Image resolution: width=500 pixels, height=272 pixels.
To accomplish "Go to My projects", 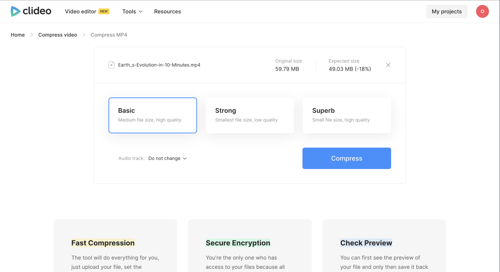I will pyautogui.click(x=447, y=12).
